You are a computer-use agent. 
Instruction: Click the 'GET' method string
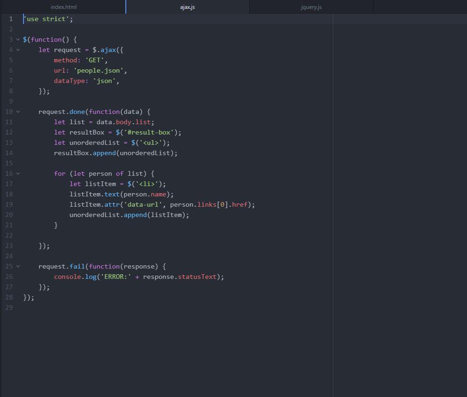(94, 60)
